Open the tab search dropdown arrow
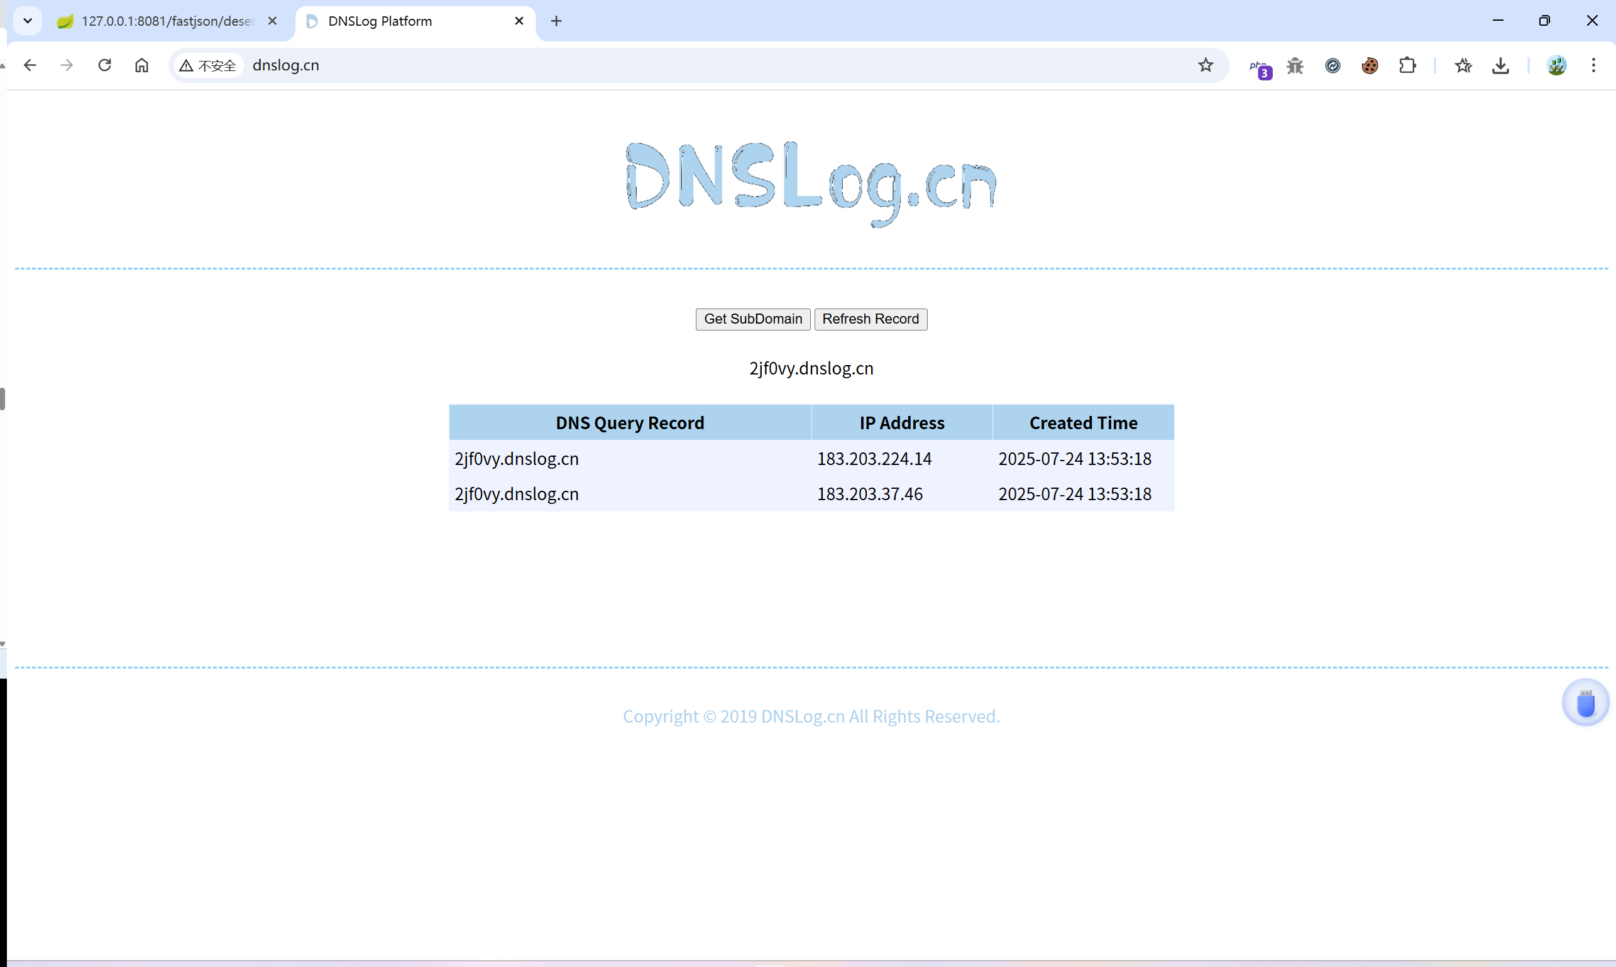The image size is (1616, 967). point(28,21)
